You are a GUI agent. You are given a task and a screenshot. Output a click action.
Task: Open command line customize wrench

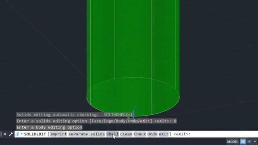(11, 134)
